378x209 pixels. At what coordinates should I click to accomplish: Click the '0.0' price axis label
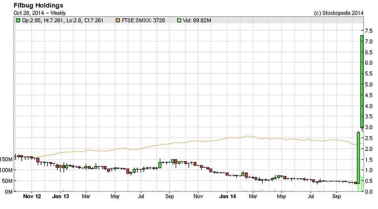pyautogui.click(x=369, y=192)
